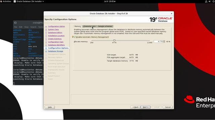This screenshot has height=120, width=215.
Task: Click env.ora in the terminal listing
Action: (33, 46)
